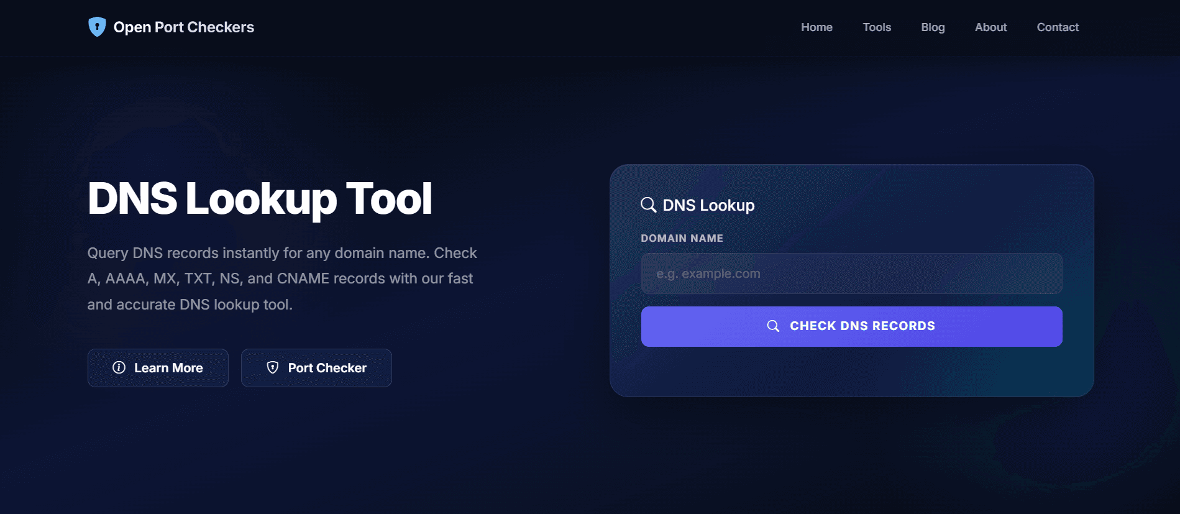Click the blue shield logo icon
The width and height of the screenshot is (1180, 514).
click(x=97, y=27)
